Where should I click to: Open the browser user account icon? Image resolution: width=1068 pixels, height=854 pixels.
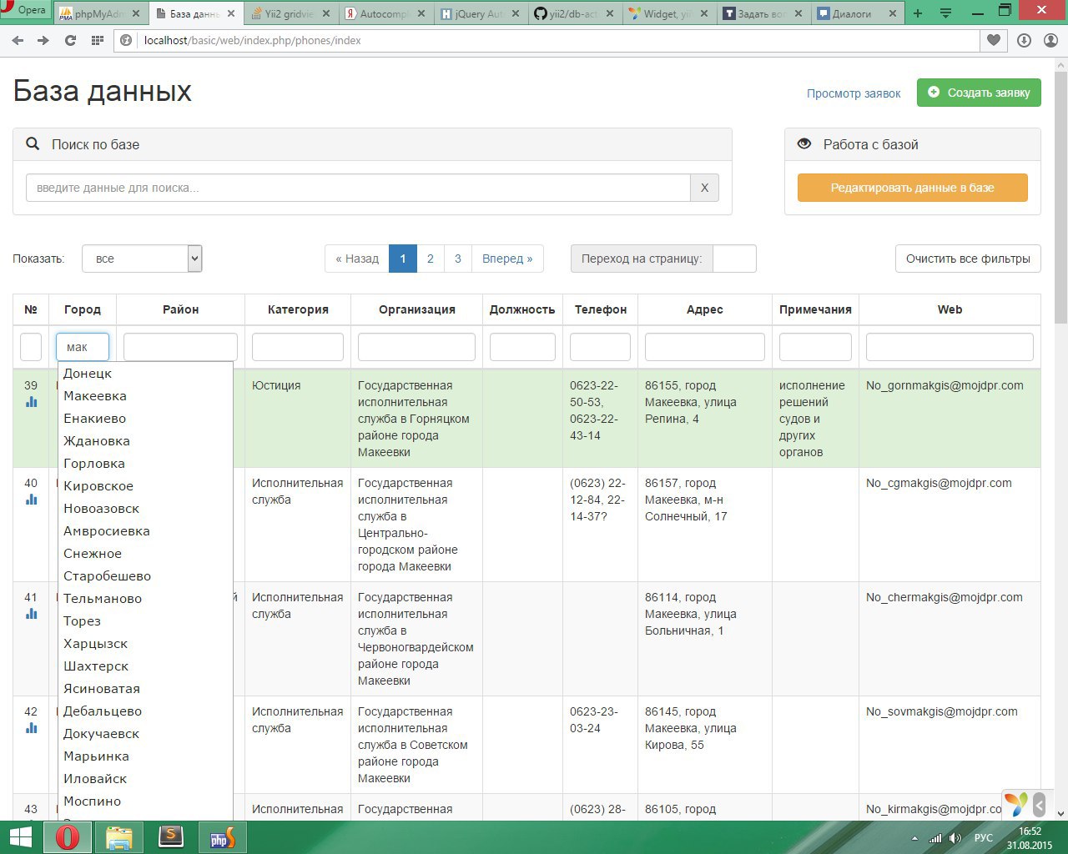pos(1050,40)
